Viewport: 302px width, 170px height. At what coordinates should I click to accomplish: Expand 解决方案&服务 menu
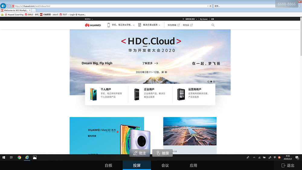click(149, 25)
